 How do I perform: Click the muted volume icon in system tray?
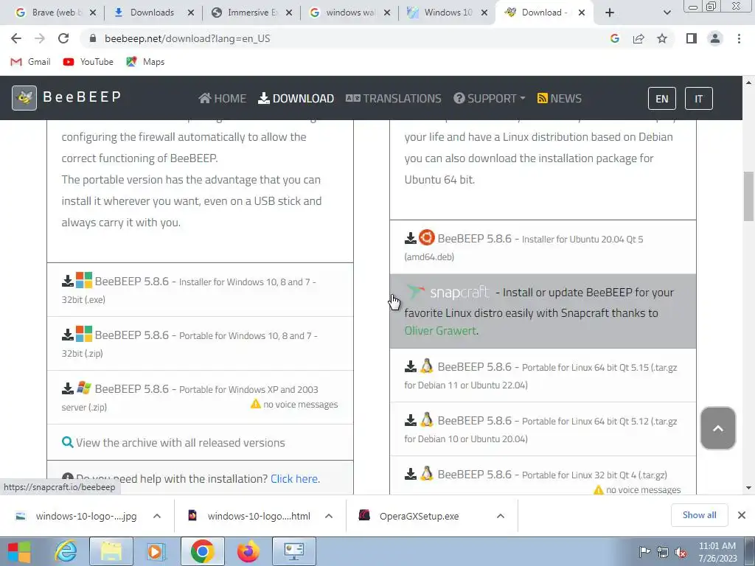click(681, 553)
